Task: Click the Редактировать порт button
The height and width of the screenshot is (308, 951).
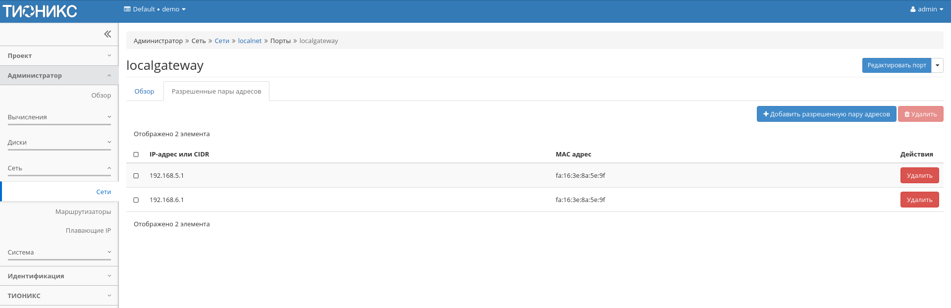Action: tap(897, 65)
